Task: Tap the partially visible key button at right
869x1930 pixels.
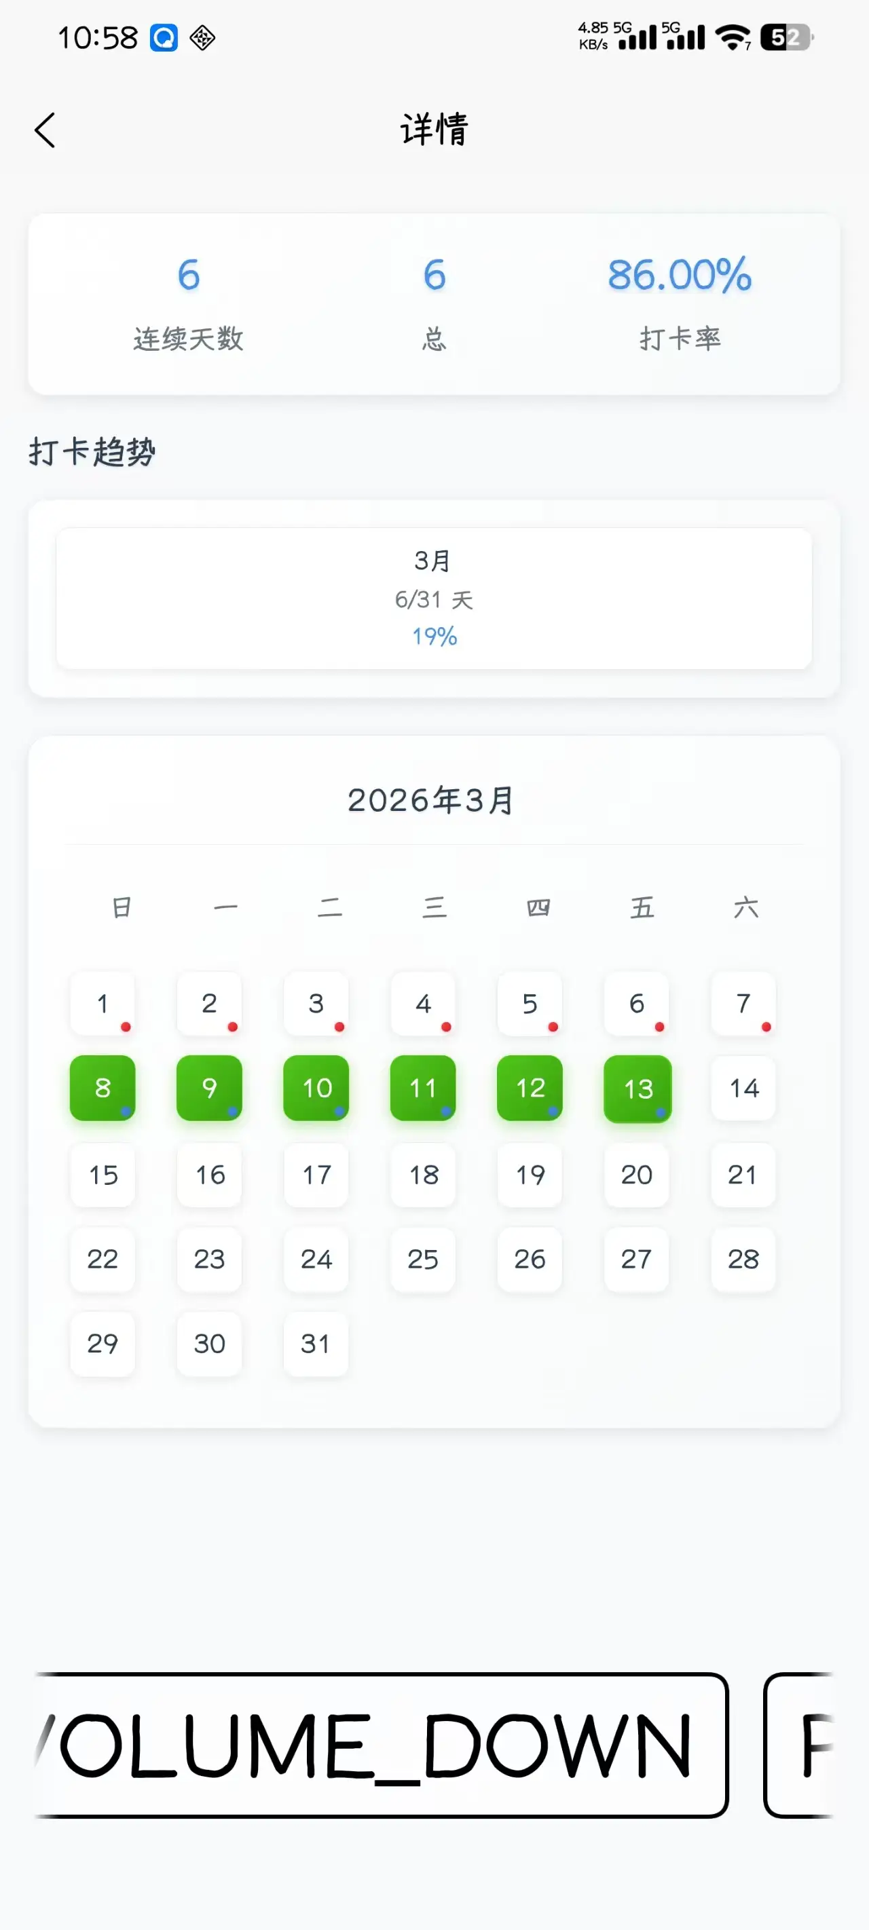Action: tap(800, 1745)
